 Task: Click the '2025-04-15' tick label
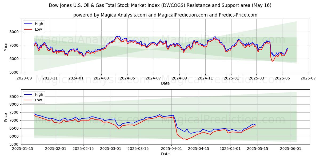(x=199, y=149)
